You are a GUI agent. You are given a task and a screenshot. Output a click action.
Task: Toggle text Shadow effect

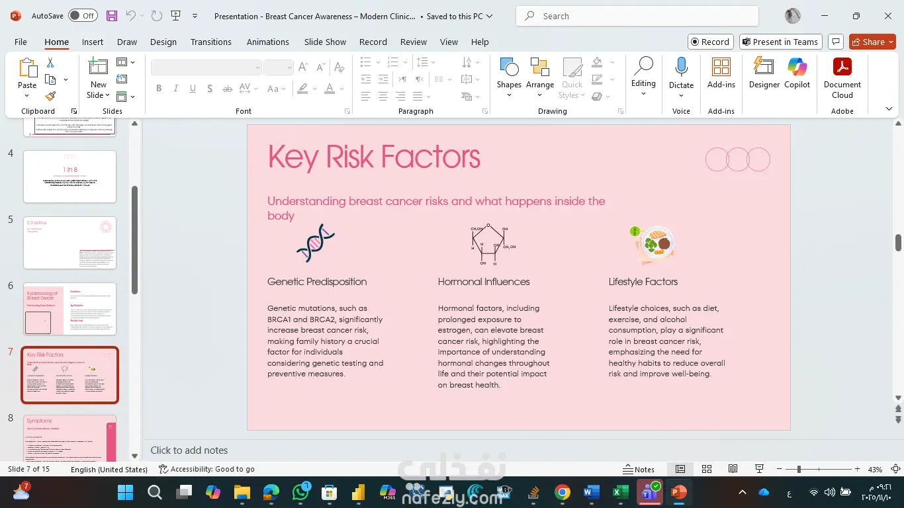210,89
